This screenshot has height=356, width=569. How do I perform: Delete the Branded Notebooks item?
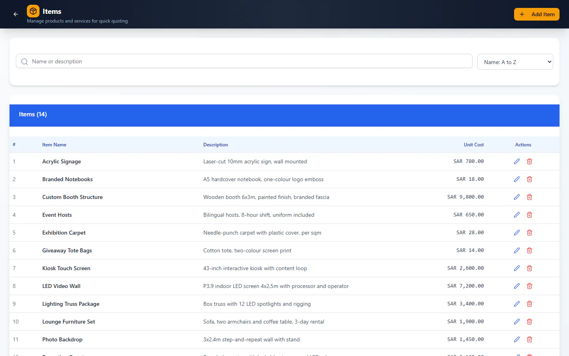[529, 179]
